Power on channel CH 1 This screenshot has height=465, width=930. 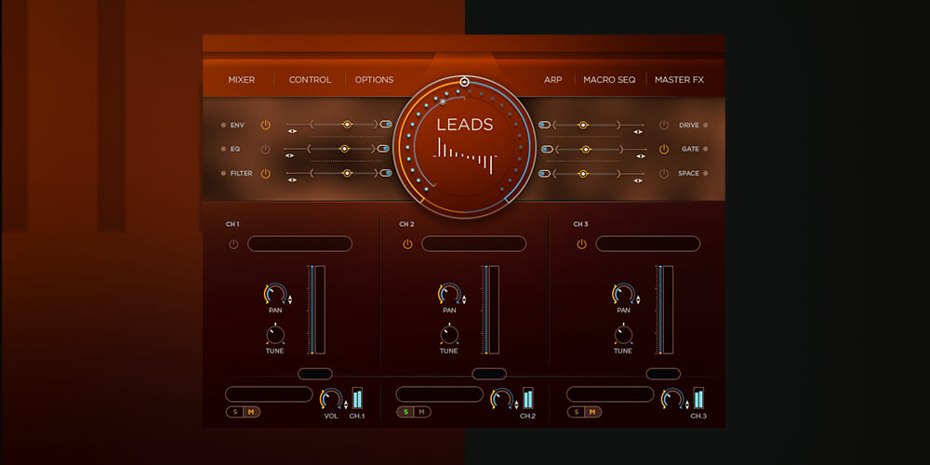[x=233, y=245]
